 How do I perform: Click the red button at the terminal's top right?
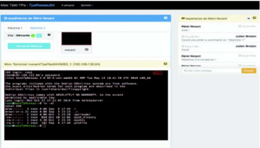click(x=158, y=73)
